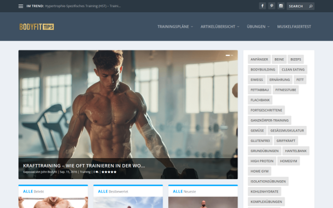Screen dimensions: 333x208
Task: Expand the Übungen menu
Action: point(258,27)
